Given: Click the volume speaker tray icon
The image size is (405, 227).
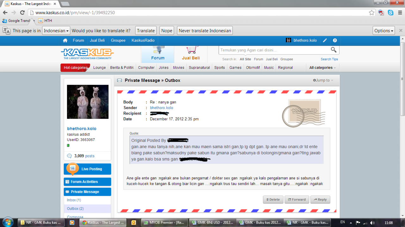Looking at the screenshot, I should 372,223.
